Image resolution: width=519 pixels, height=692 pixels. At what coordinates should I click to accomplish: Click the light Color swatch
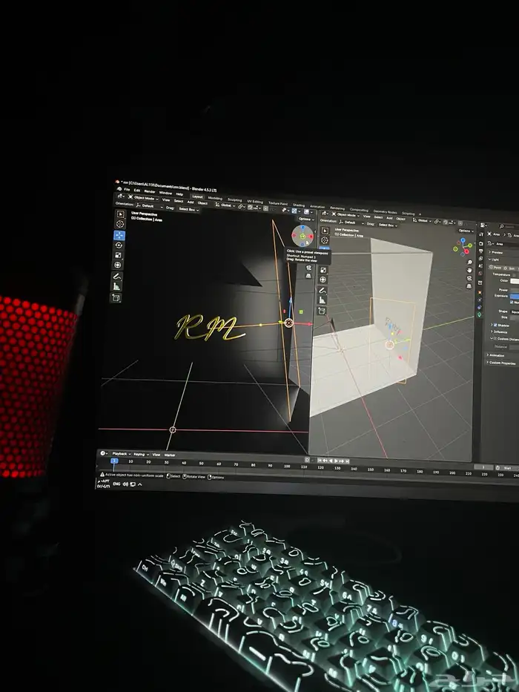[514, 280]
